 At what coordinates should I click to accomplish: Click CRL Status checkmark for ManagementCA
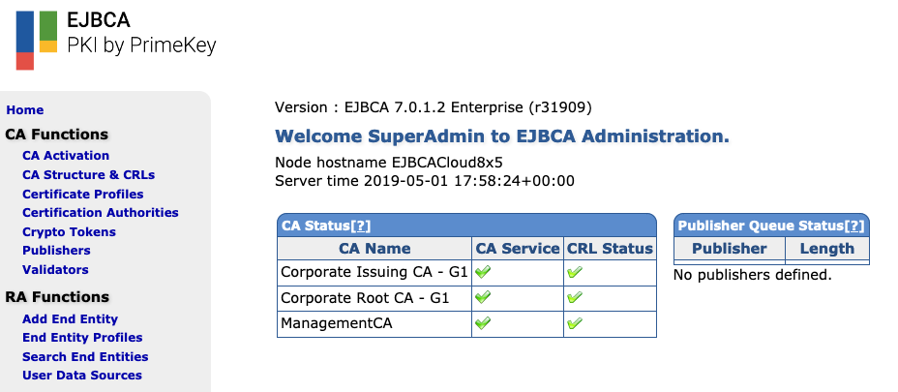pos(575,323)
